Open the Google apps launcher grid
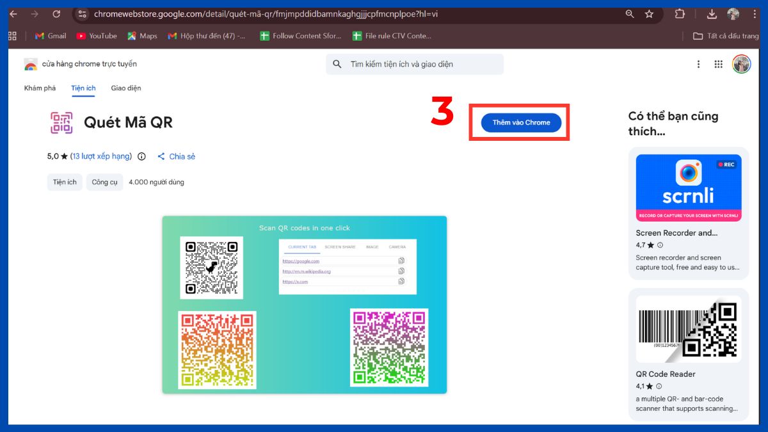The height and width of the screenshot is (432, 768). tap(719, 64)
